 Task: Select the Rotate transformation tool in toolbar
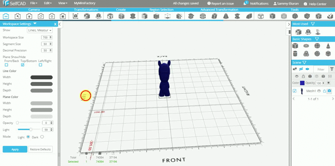[98, 16]
